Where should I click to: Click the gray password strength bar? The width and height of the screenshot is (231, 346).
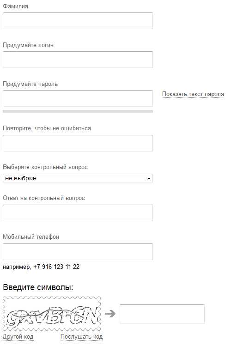pos(78,111)
